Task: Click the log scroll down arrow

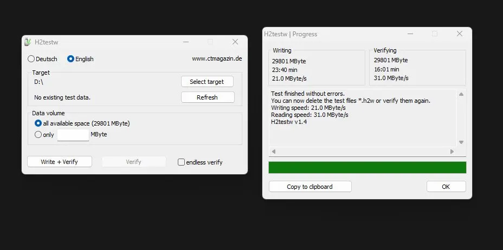Action: click(x=461, y=142)
